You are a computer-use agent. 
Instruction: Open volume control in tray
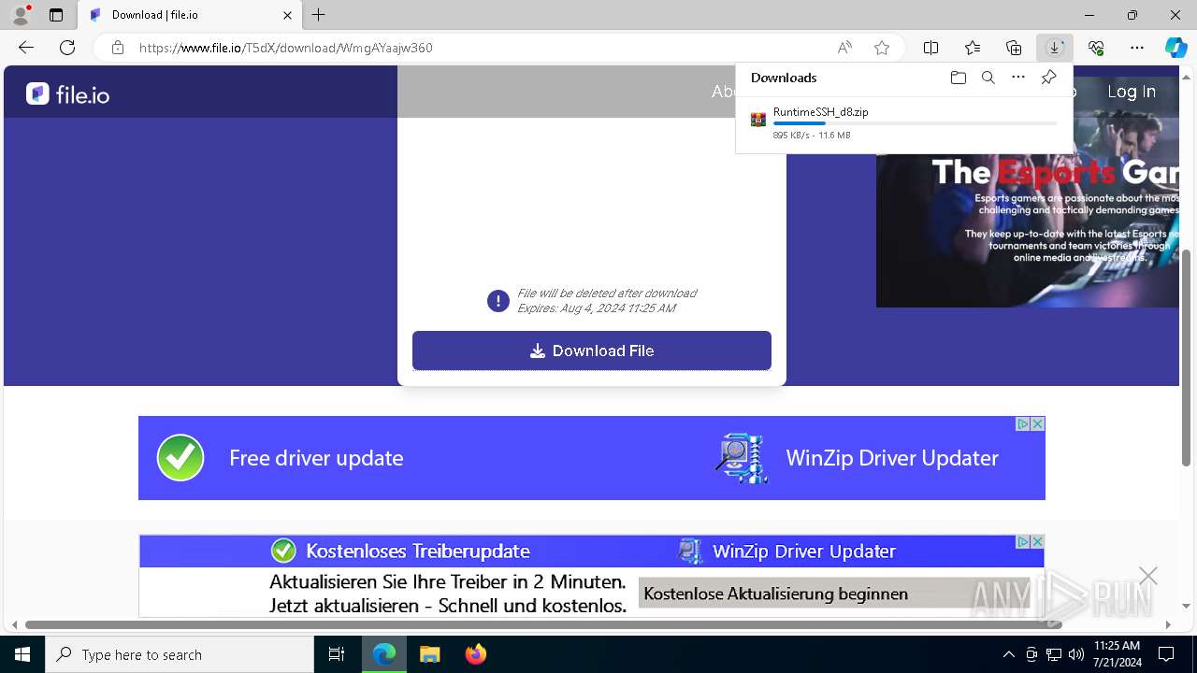(x=1075, y=654)
